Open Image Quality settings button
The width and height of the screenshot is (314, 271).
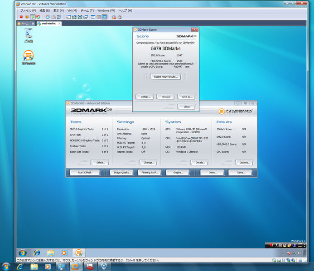coord(122,173)
